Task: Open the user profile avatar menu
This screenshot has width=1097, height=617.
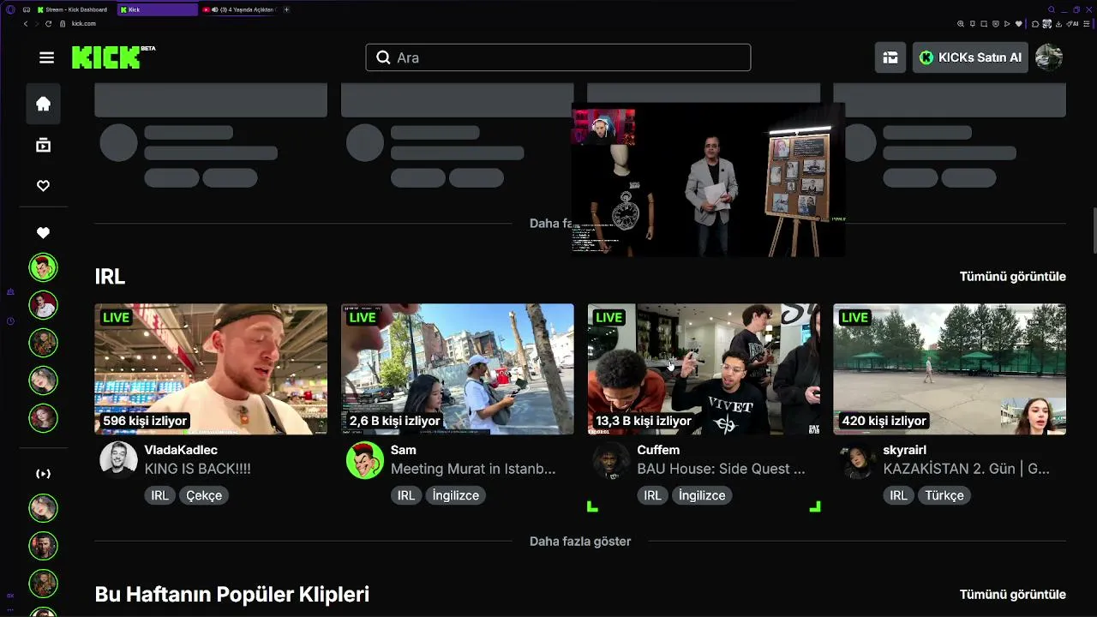Action: click(x=1049, y=57)
